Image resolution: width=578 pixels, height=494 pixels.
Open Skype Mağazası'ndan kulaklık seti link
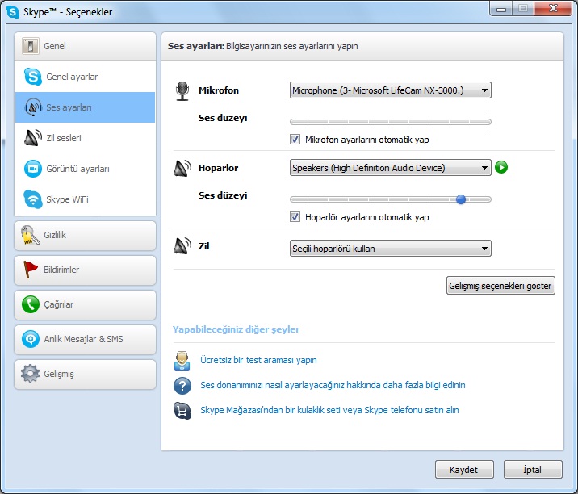tap(329, 410)
